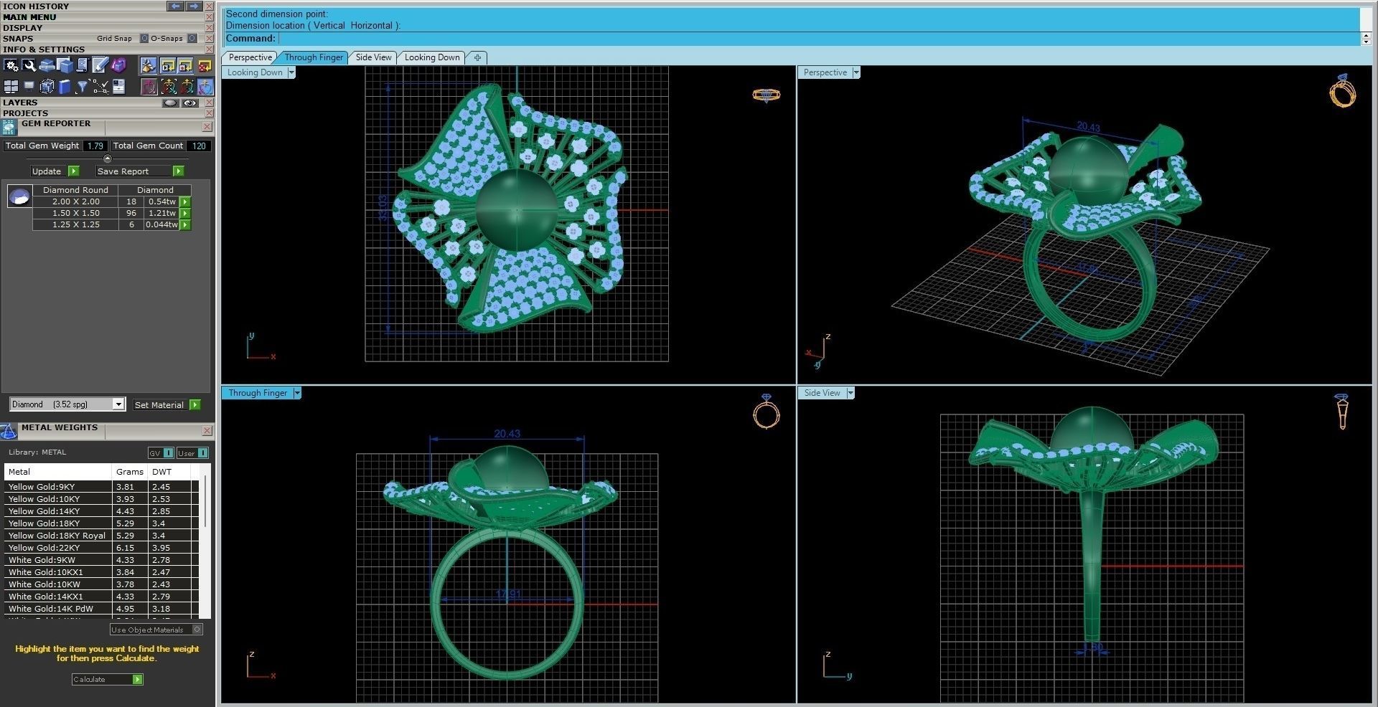Toggle the pink gumball transform icon
This screenshot has width=1378, height=707.
click(x=149, y=87)
